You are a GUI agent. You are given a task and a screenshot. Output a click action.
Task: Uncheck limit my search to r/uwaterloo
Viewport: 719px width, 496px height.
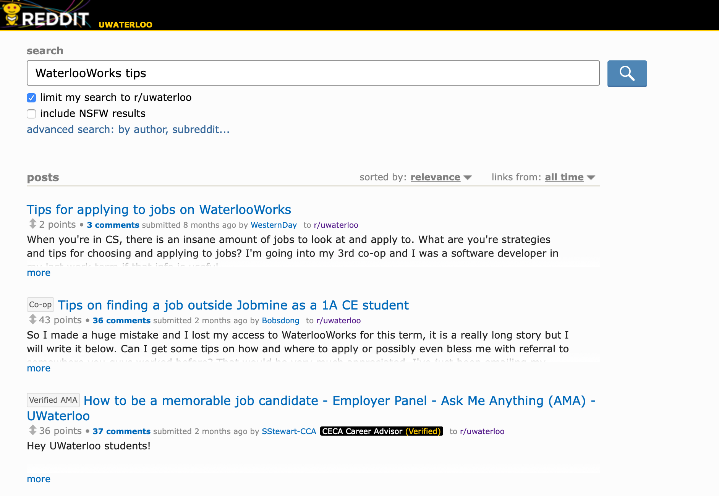31,98
